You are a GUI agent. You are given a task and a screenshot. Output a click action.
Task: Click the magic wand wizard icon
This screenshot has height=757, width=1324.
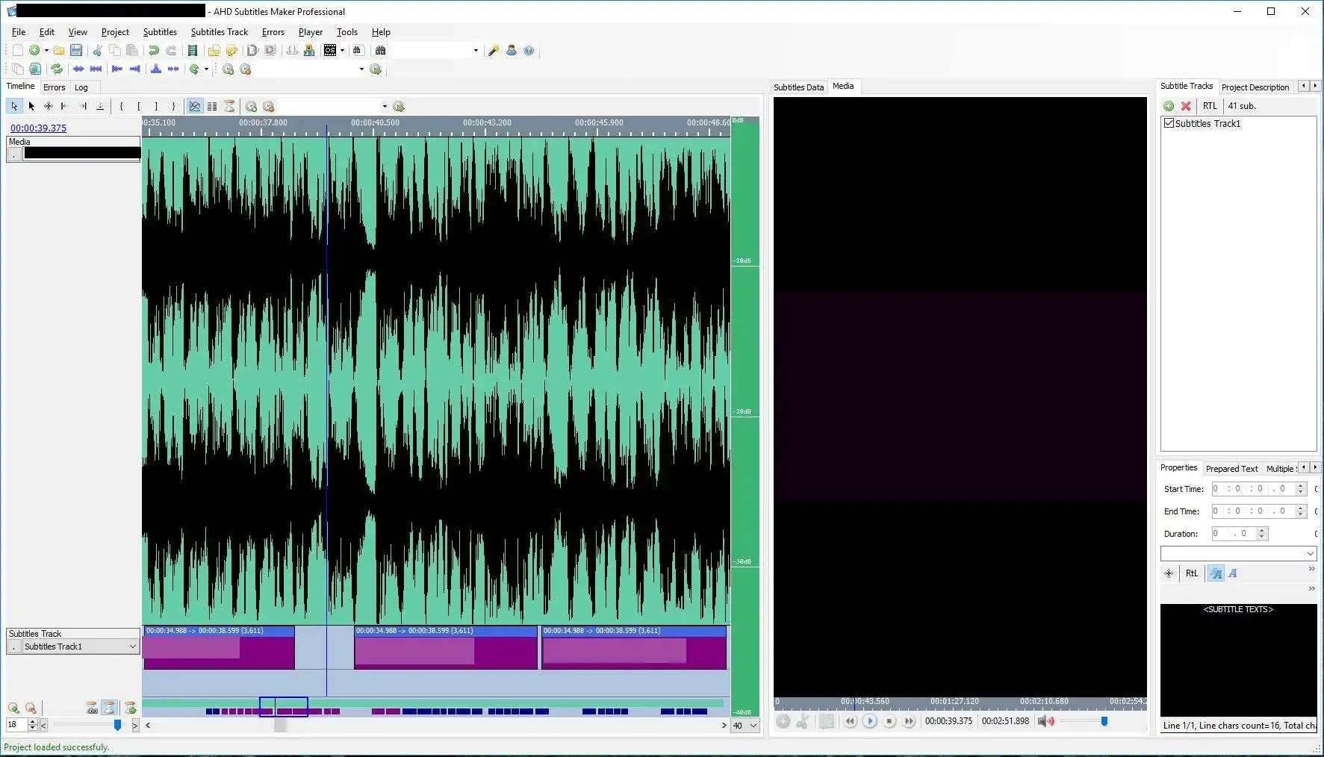(x=494, y=51)
